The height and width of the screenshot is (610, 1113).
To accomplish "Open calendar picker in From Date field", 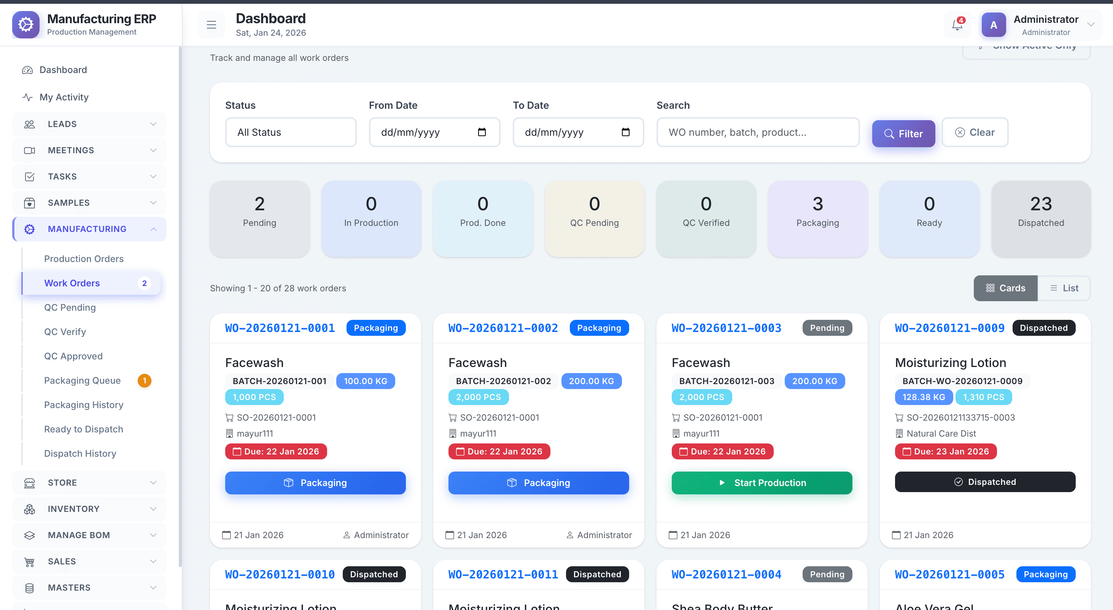I will click(x=482, y=132).
